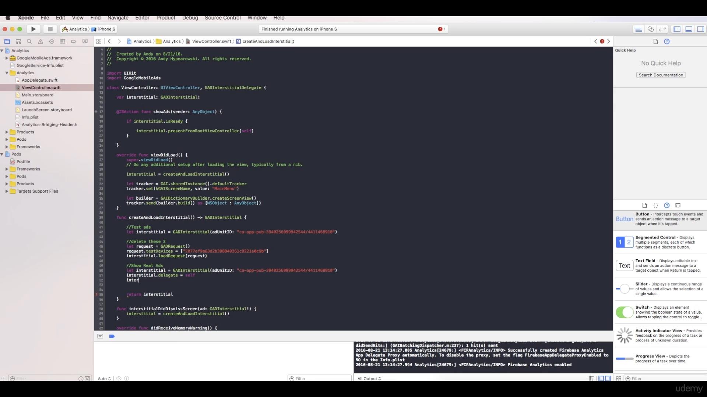Open Info.plist in navigator
707x397 pixels.
(30, 117)
